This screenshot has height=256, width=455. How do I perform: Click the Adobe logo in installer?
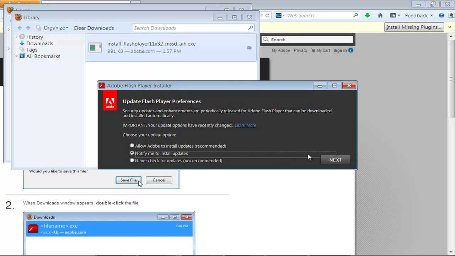110,101
